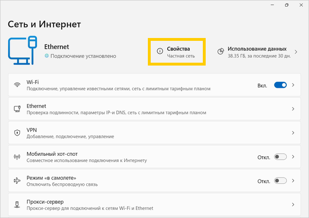
Task: Turn off the Wi-Fi toggle switch
Action: (280, 85)
